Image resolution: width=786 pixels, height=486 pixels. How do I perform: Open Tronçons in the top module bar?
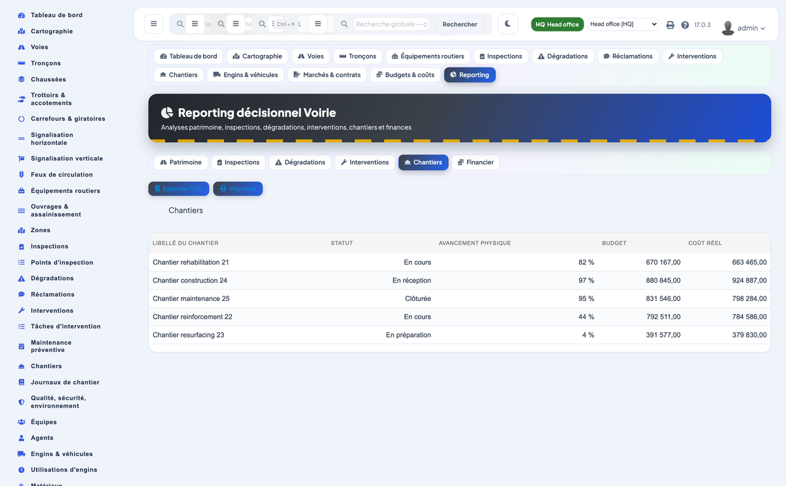coord(358,56)
